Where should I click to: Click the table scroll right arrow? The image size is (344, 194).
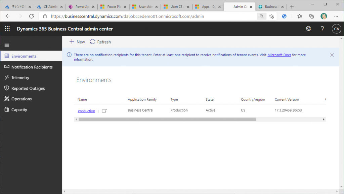[x=324, y=120]
